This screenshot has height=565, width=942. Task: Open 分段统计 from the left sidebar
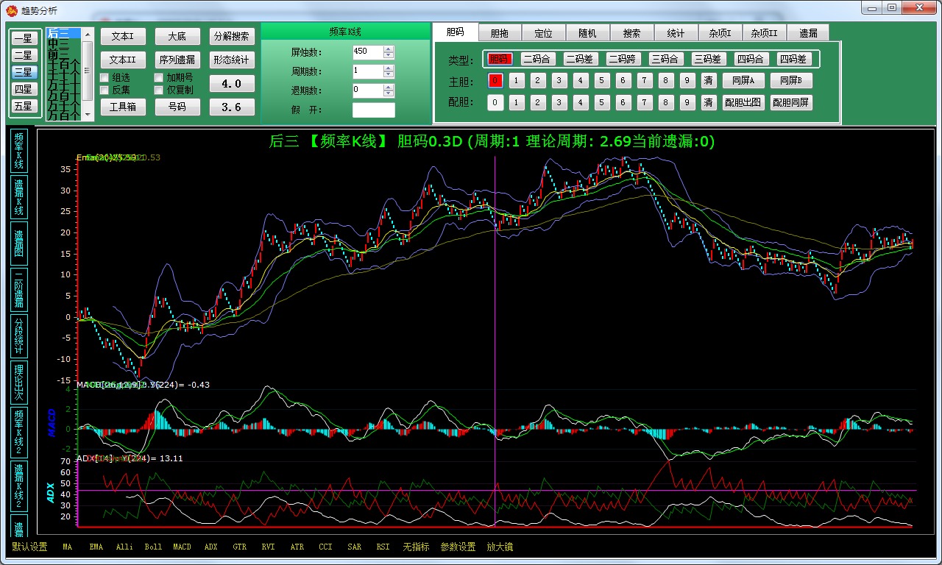[x=19, y=335]
